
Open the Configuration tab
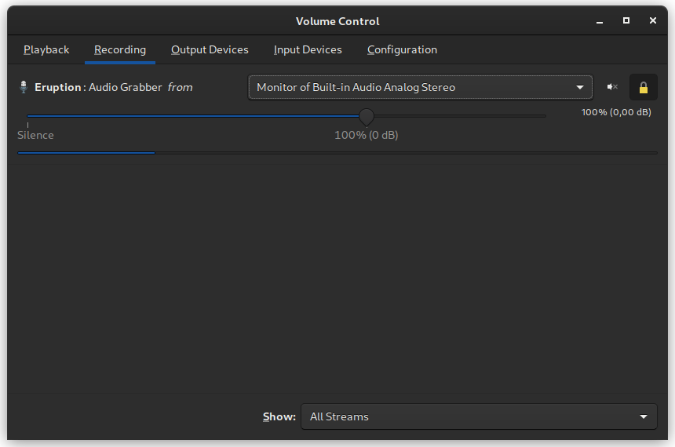[402, 50]
